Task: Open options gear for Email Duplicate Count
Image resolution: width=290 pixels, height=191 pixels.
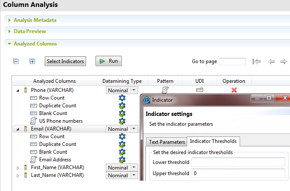Action: tap(122, 144)
